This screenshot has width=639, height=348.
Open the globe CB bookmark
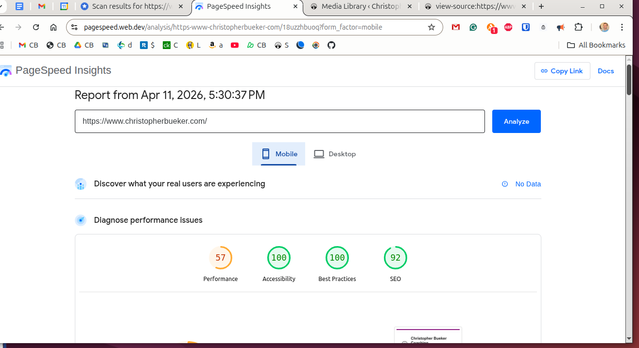(56, 45)
